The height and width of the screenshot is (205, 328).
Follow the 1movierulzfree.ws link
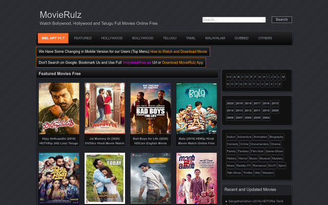(137, 63)
